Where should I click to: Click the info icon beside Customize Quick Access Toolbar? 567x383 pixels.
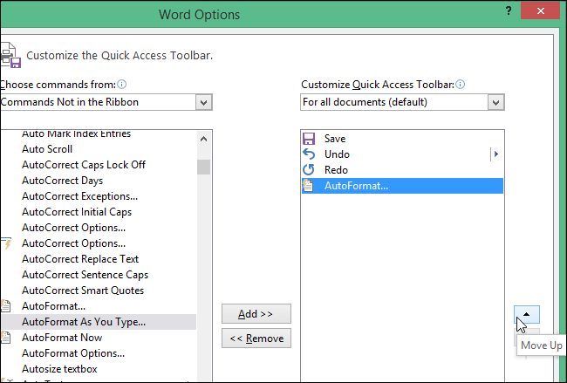click(460, 85)
